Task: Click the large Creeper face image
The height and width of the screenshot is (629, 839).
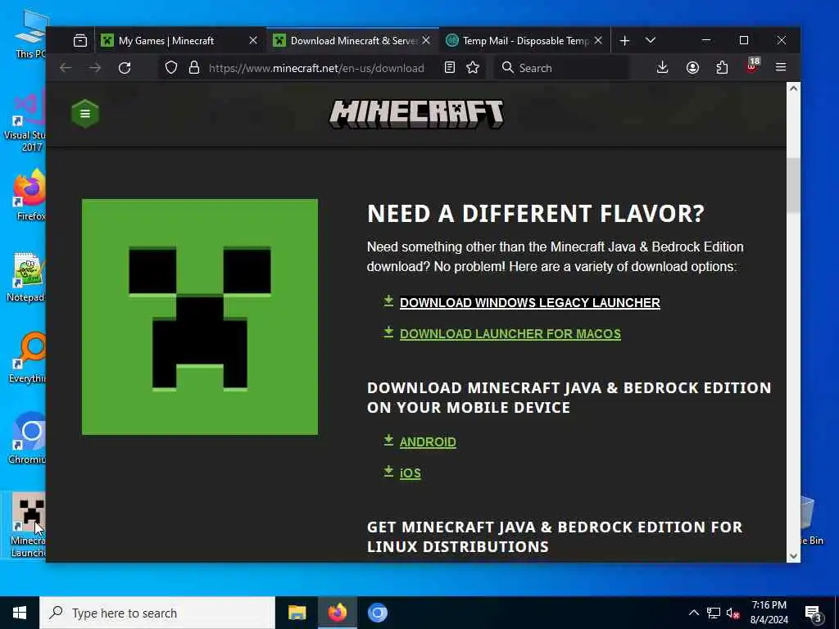Action: pyautogui.click(x=200, y=317)
